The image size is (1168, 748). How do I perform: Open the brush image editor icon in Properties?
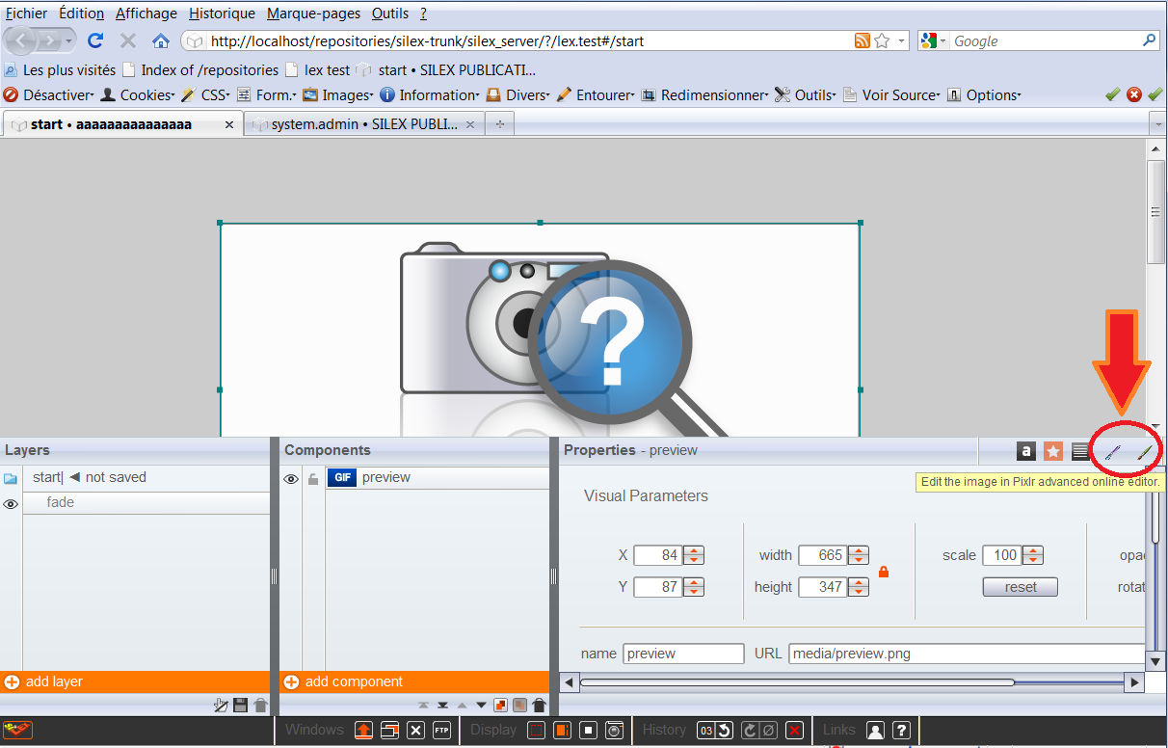coord(1145,451)
